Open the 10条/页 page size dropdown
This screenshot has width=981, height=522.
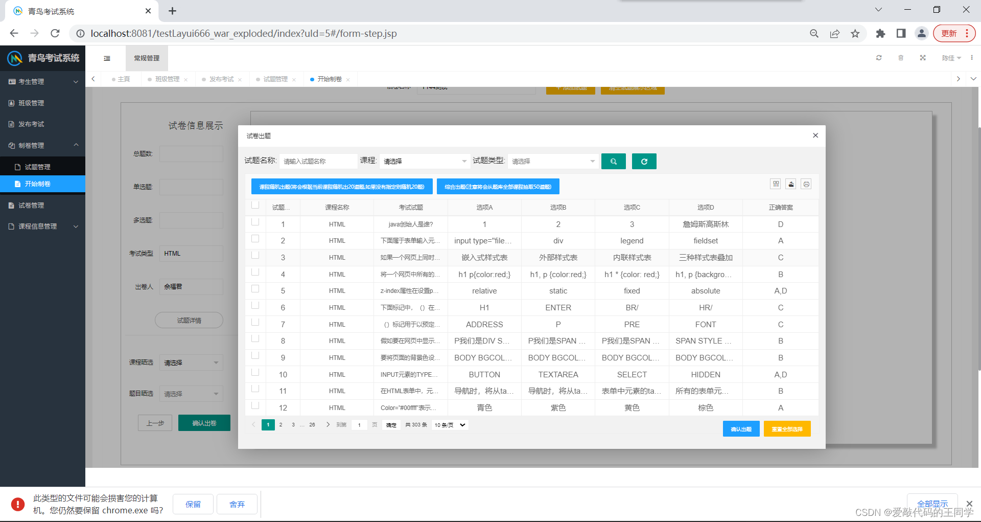click(x=449, y=425)
